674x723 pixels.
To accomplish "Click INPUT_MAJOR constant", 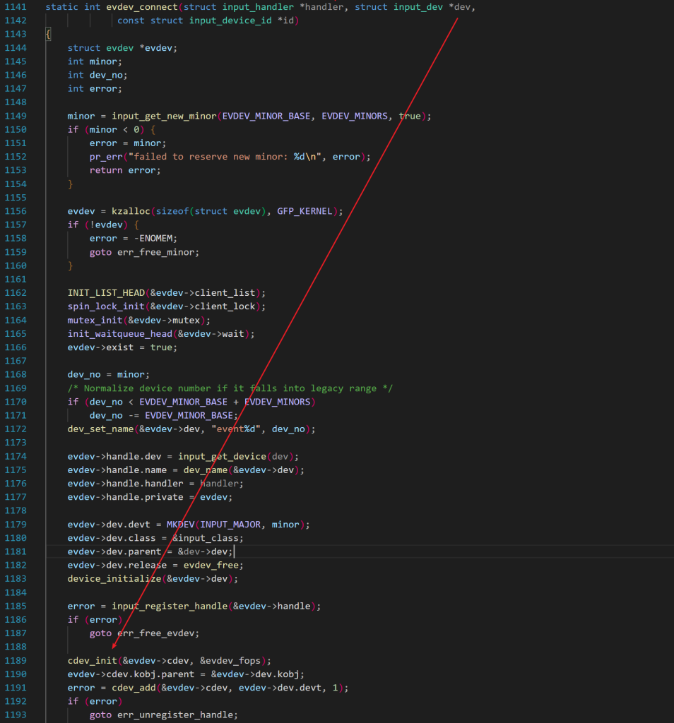I will point(230,525).
